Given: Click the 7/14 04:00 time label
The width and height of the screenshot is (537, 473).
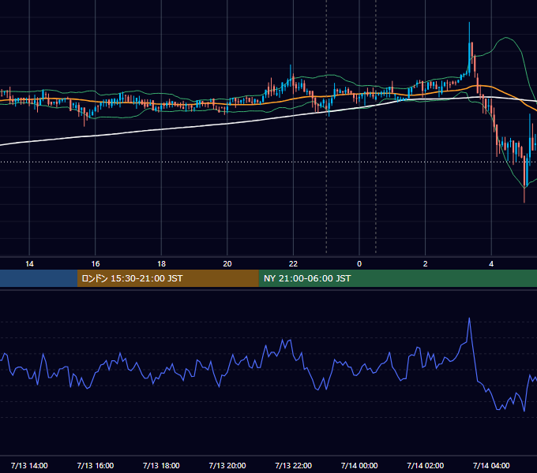Looking at the screenshot, I should pyautogui.click(x=491, y=465).
